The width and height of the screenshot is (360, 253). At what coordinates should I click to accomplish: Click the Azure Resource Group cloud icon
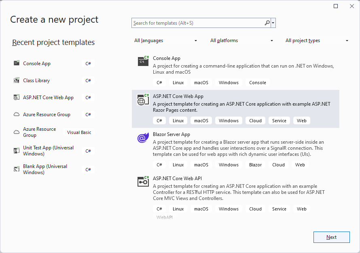pyautogui.click(x=17, y=114)
